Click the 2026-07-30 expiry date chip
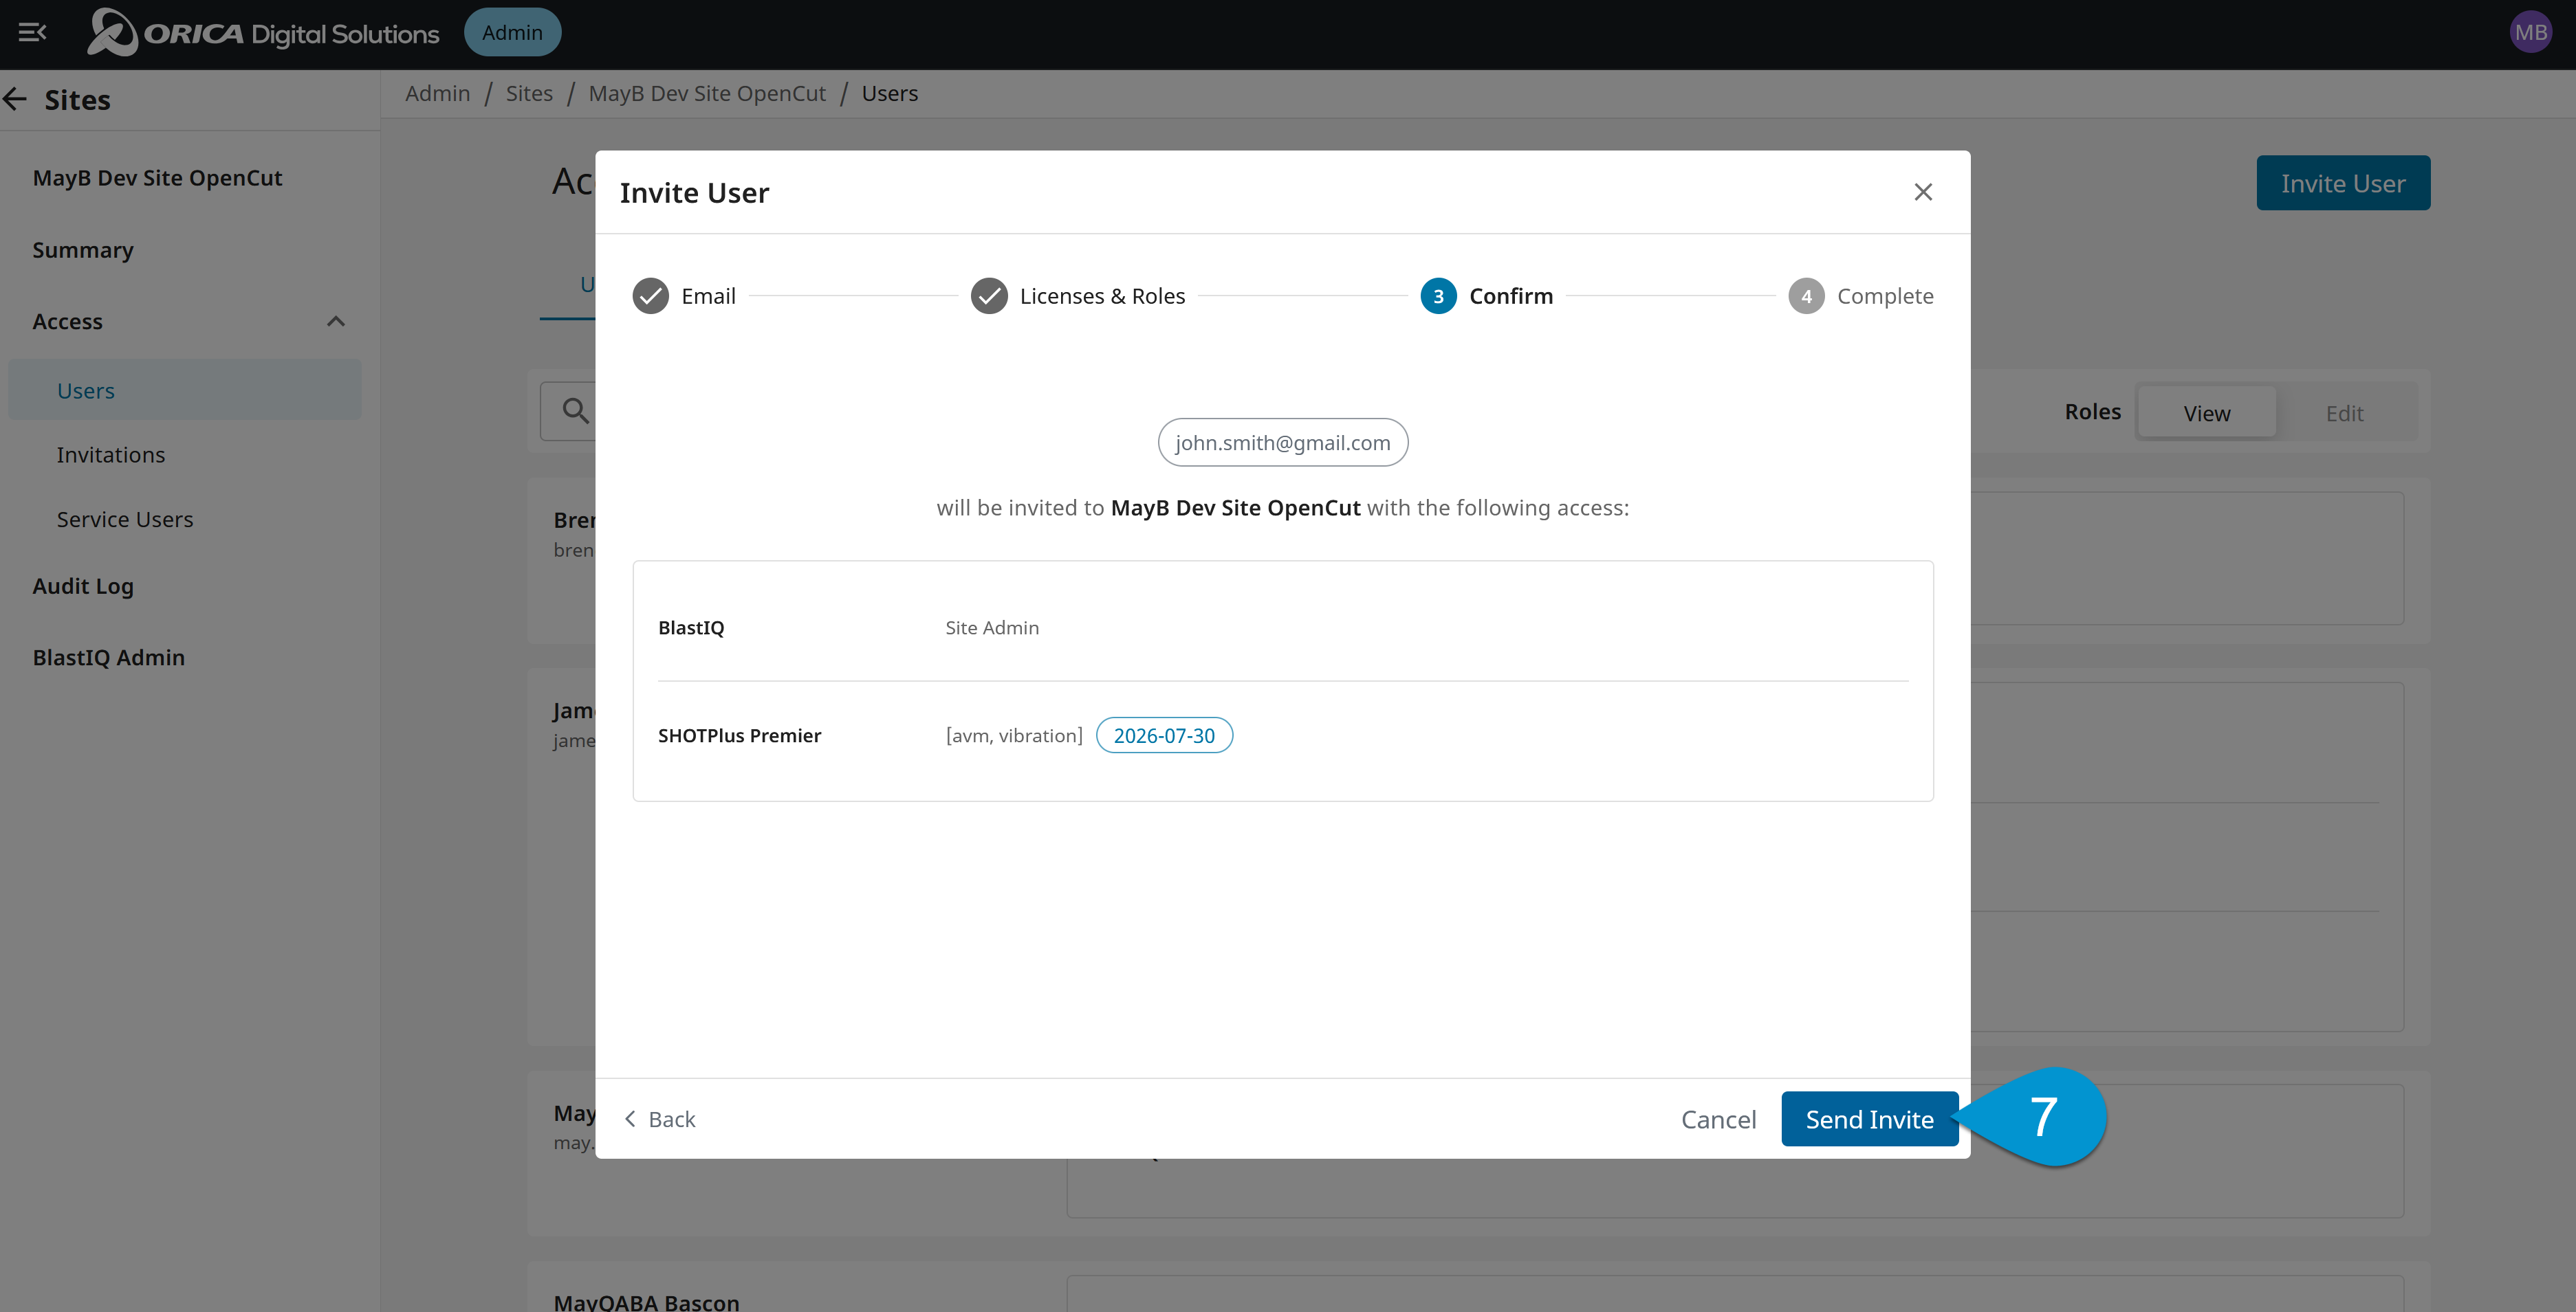Image resolution: width=2576 pixels, height=1312 pixels. coord(1164,735)
